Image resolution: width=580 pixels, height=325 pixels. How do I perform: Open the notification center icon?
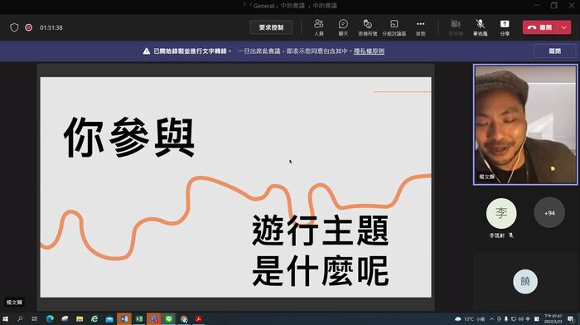pos(571,318)
